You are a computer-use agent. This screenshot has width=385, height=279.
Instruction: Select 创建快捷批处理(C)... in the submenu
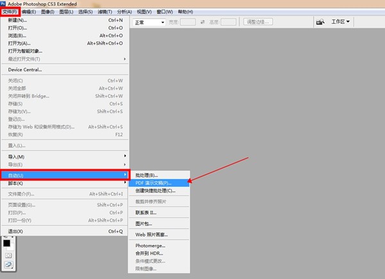[159, 191]
